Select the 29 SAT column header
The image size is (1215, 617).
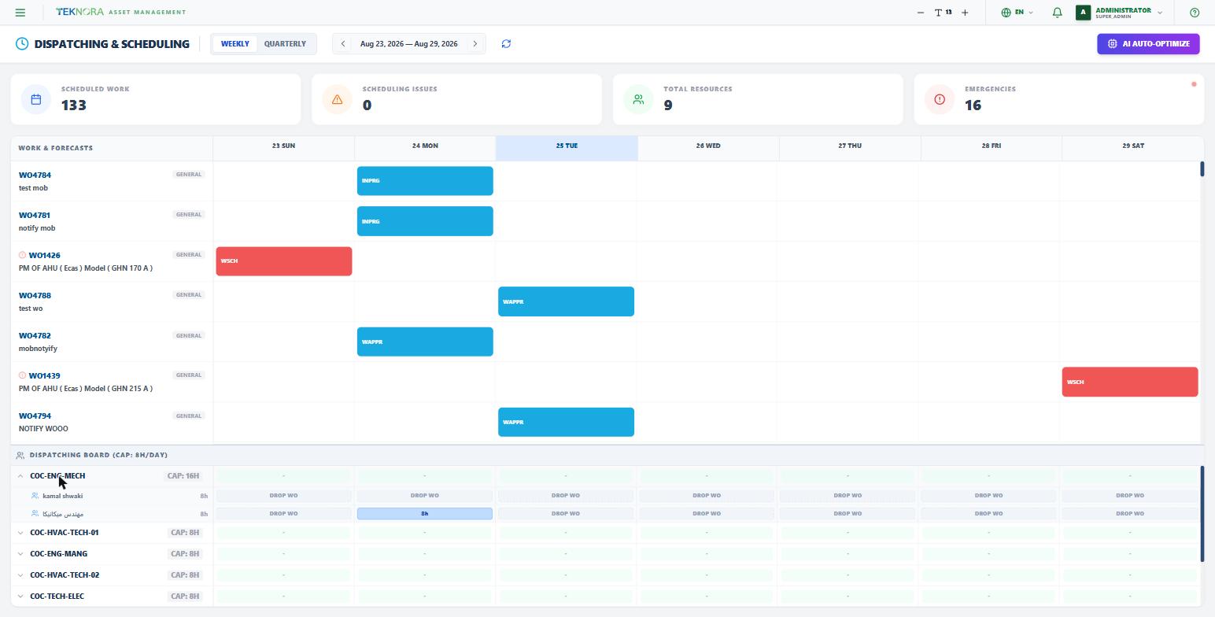(x=1133, y=147)
